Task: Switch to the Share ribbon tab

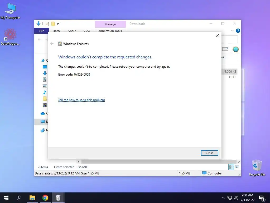Action: pos(72,31)
